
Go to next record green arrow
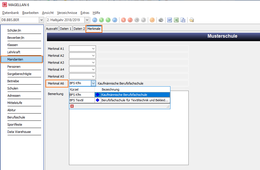click(108, 20)
